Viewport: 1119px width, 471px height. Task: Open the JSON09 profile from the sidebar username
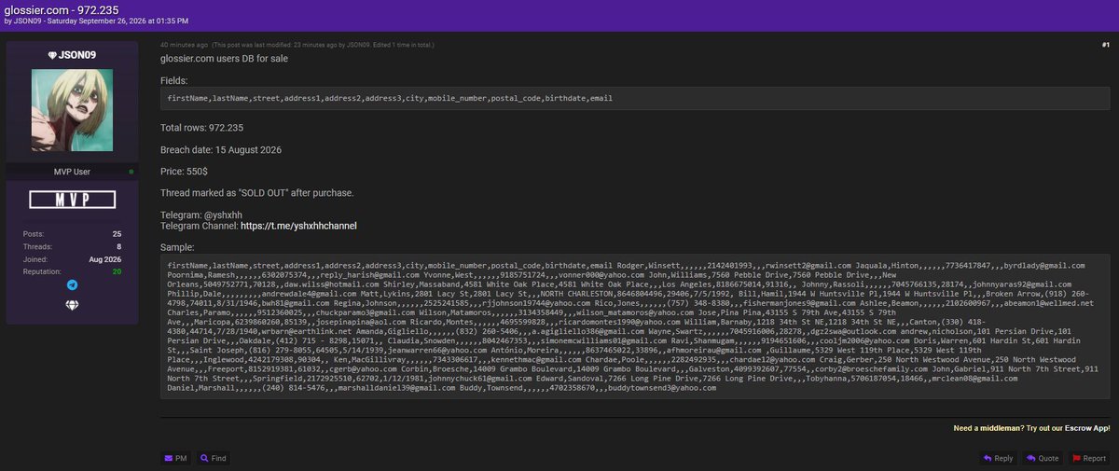78,55
